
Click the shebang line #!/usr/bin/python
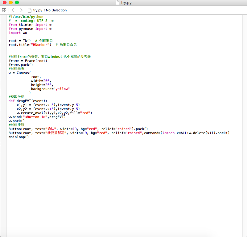[26, 17]
